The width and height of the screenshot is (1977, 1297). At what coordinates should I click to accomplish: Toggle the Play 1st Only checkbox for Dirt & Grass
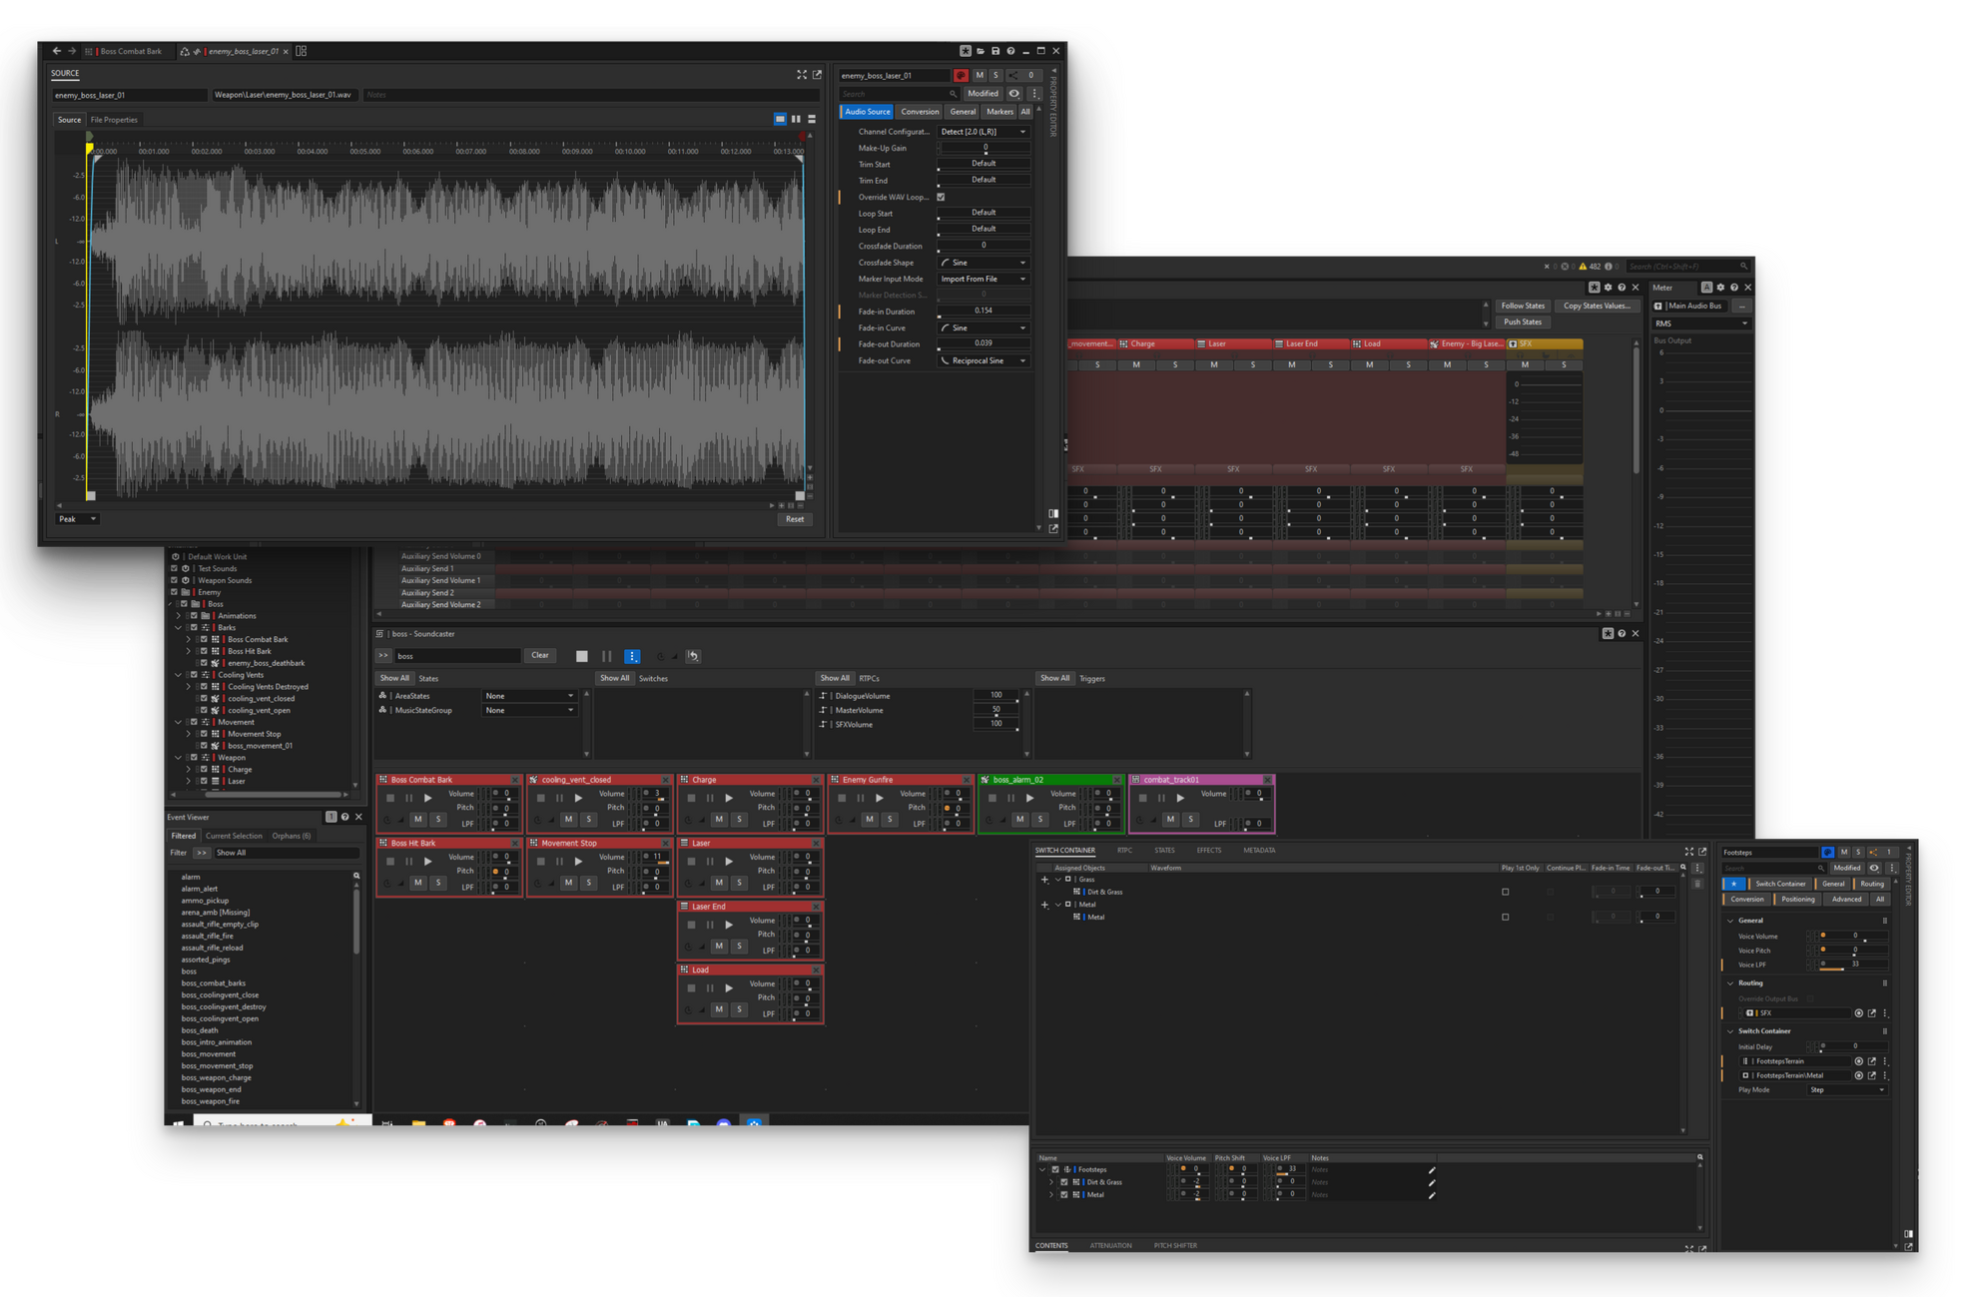pos(1505,892)
